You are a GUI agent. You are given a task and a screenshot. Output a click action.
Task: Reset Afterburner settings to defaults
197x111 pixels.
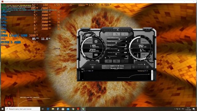116,61
